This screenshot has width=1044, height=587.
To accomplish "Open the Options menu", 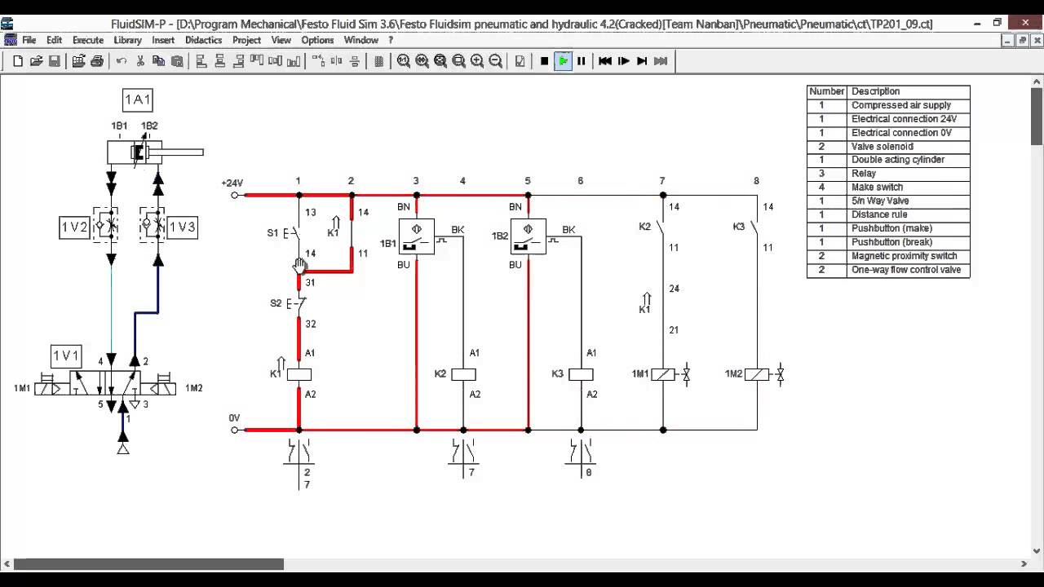I will (317, 40).
